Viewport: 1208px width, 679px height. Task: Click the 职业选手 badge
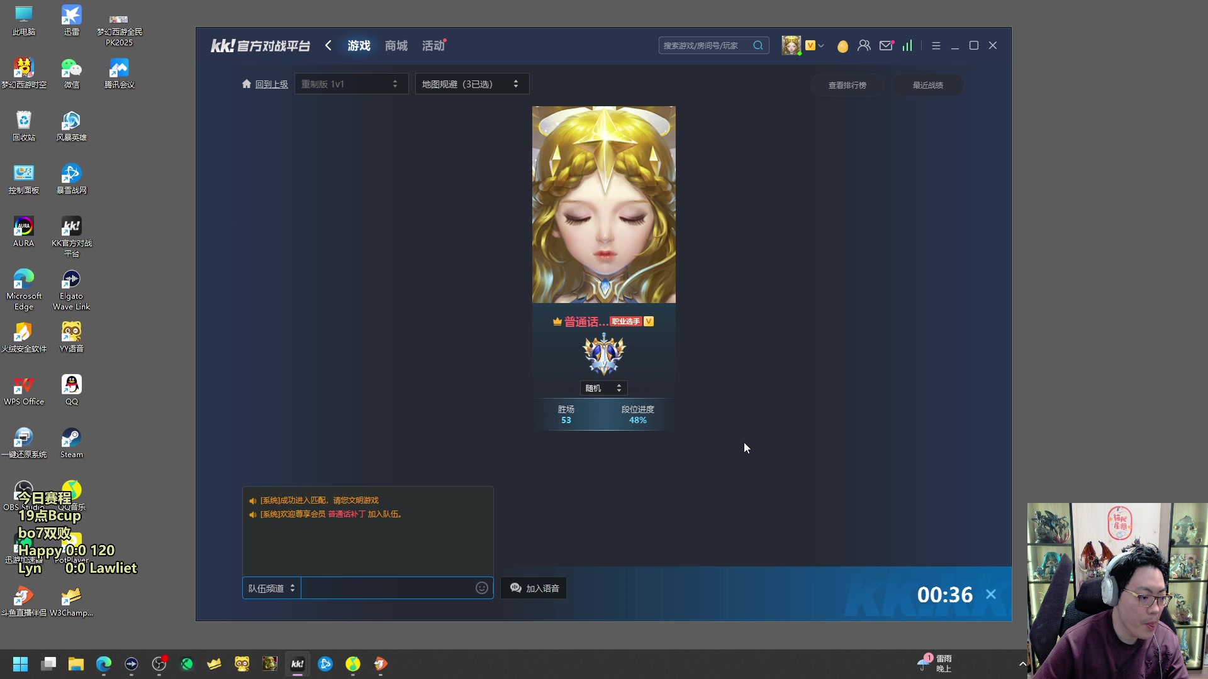point(625,321)
